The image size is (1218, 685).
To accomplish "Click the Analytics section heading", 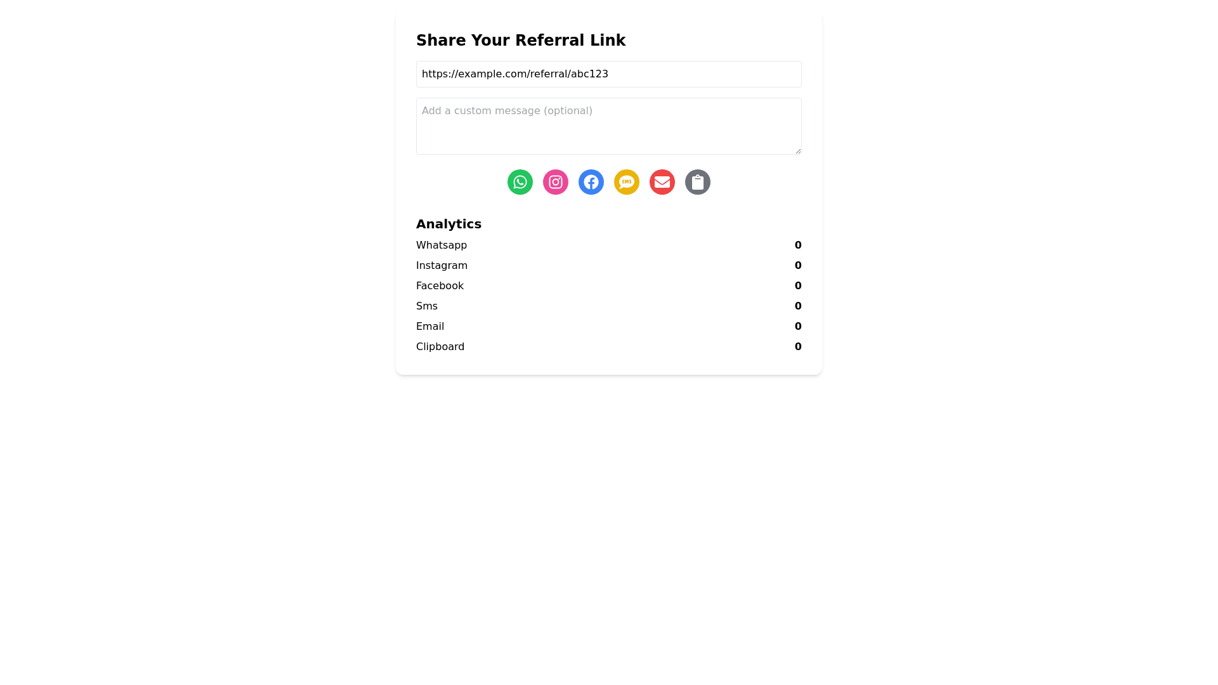I will 449,224.
